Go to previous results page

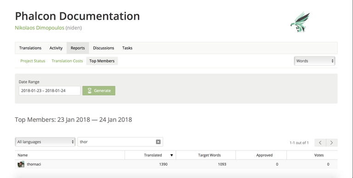pyautogui.click(x=320, y=143)
